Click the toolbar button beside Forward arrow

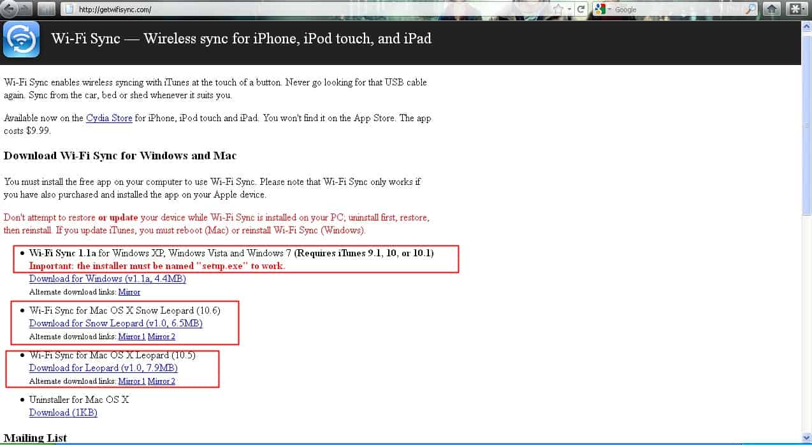click(46, 9)
